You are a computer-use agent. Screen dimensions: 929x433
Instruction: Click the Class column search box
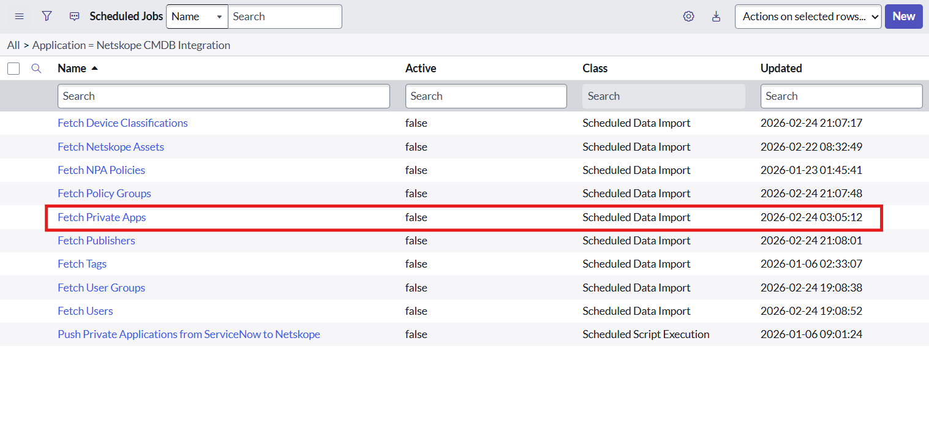[664, 96]
